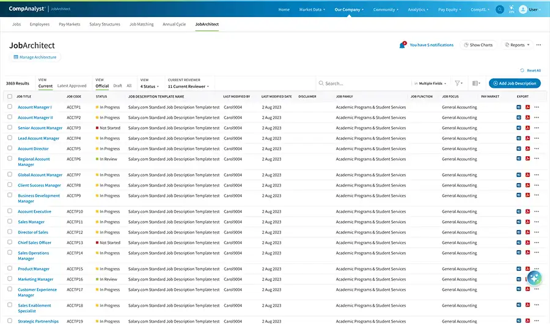Click the Show Charts button

pos(478,45)
